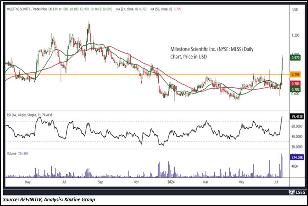
Task: Click the 2024 label on time axis
Action: (171, 182)
